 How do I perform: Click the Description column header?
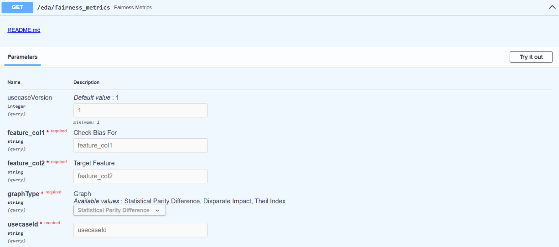[x=87, y=82]
